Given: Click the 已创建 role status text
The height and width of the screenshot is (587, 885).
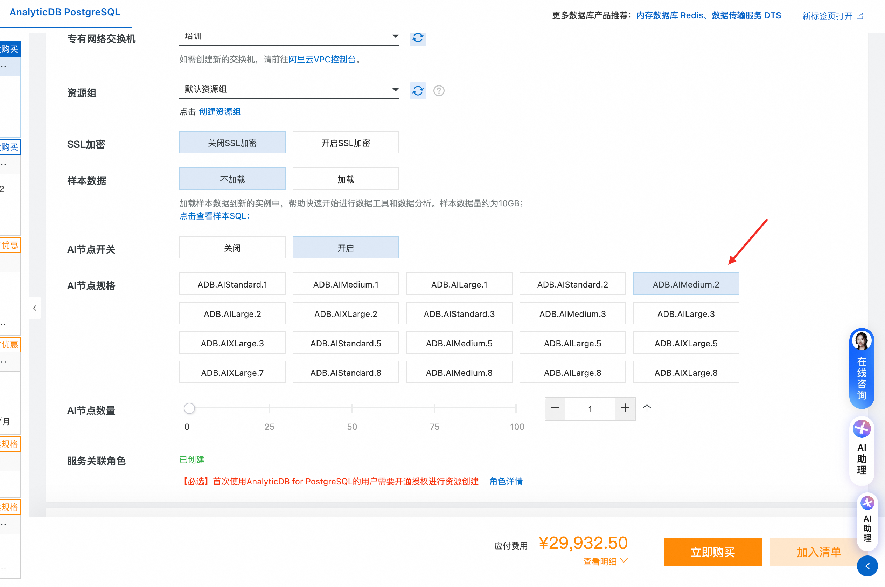Looking at the screenshot, I should (x=191, y=460).
